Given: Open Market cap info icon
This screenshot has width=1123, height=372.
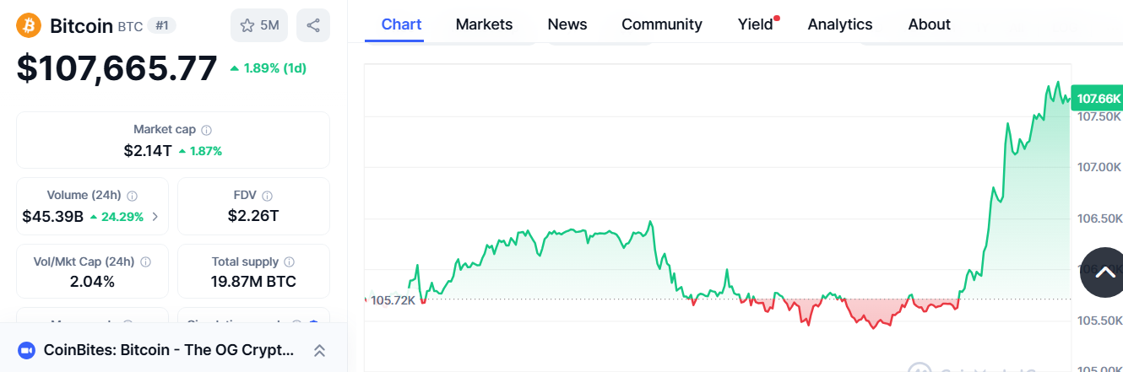Looking at the screenshot, I should (207, 130).
